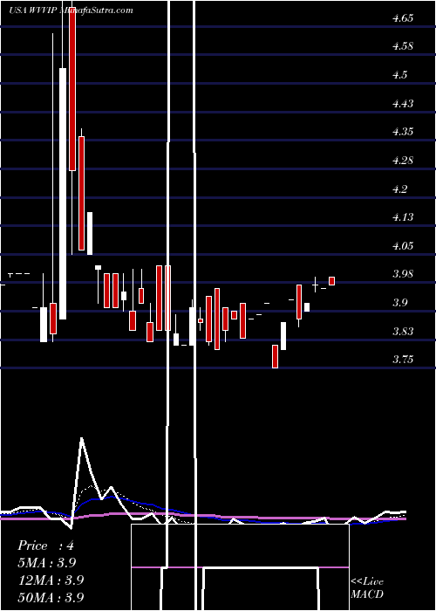This screenshot has width=436, height=611.
Task: Click the 4.58 price axis label
Action: (403, 46)
